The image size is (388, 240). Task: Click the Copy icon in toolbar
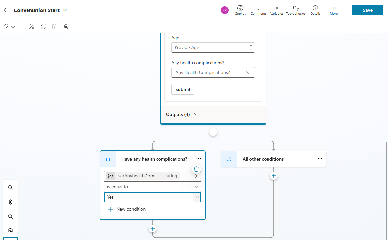pos(43,27)
